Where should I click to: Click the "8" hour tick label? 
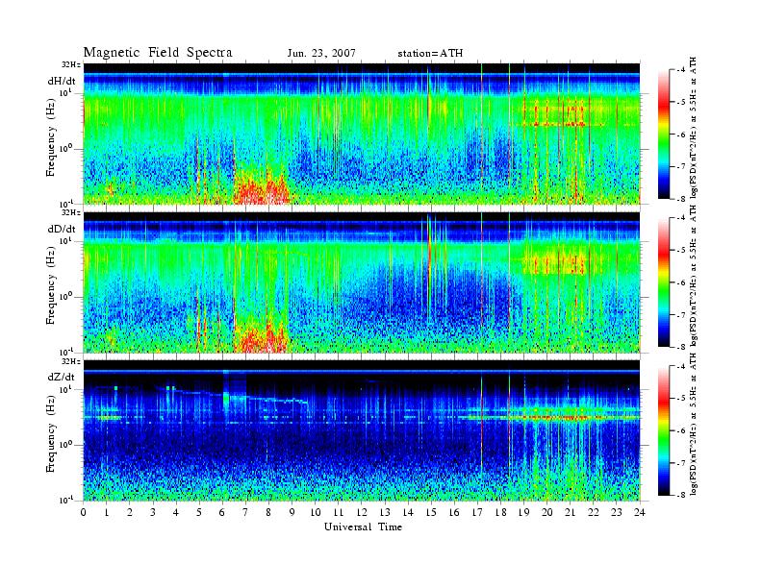[x=268, y=513]
